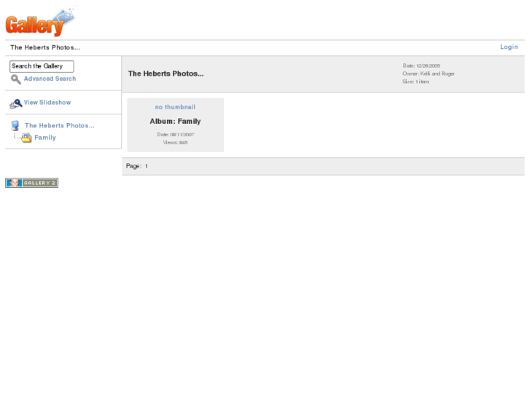Click the Date: 08/11/2007 text
530x397 pixels.
tap(176, 135)
